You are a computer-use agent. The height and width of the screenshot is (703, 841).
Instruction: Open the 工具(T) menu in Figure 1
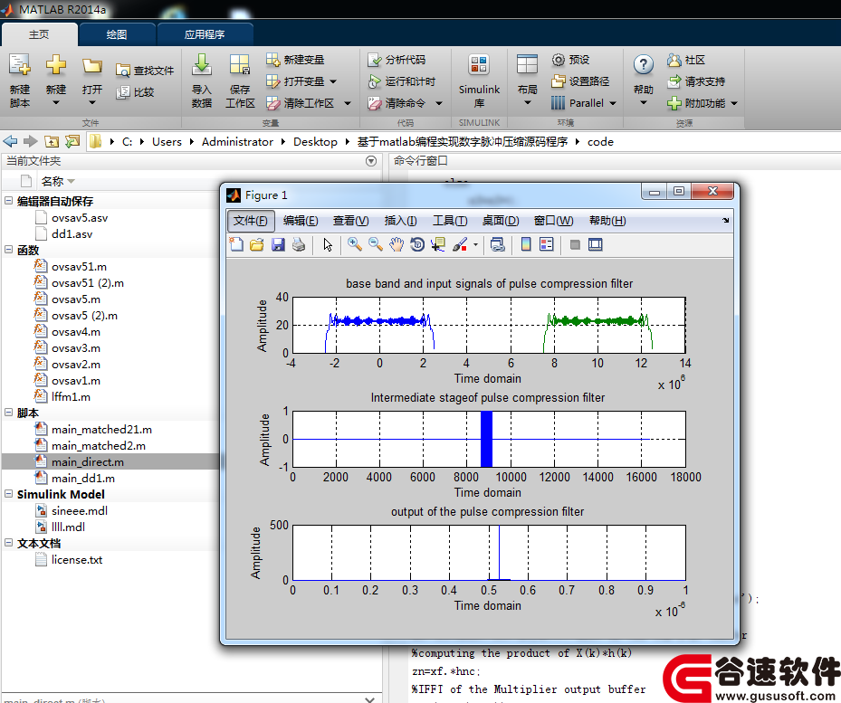tap(449, 221)
